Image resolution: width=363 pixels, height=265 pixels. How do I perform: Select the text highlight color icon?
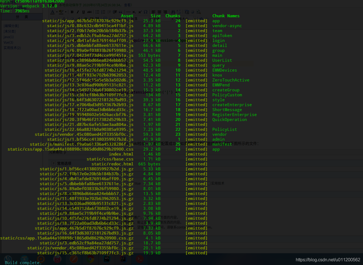[x=61, y=12]
